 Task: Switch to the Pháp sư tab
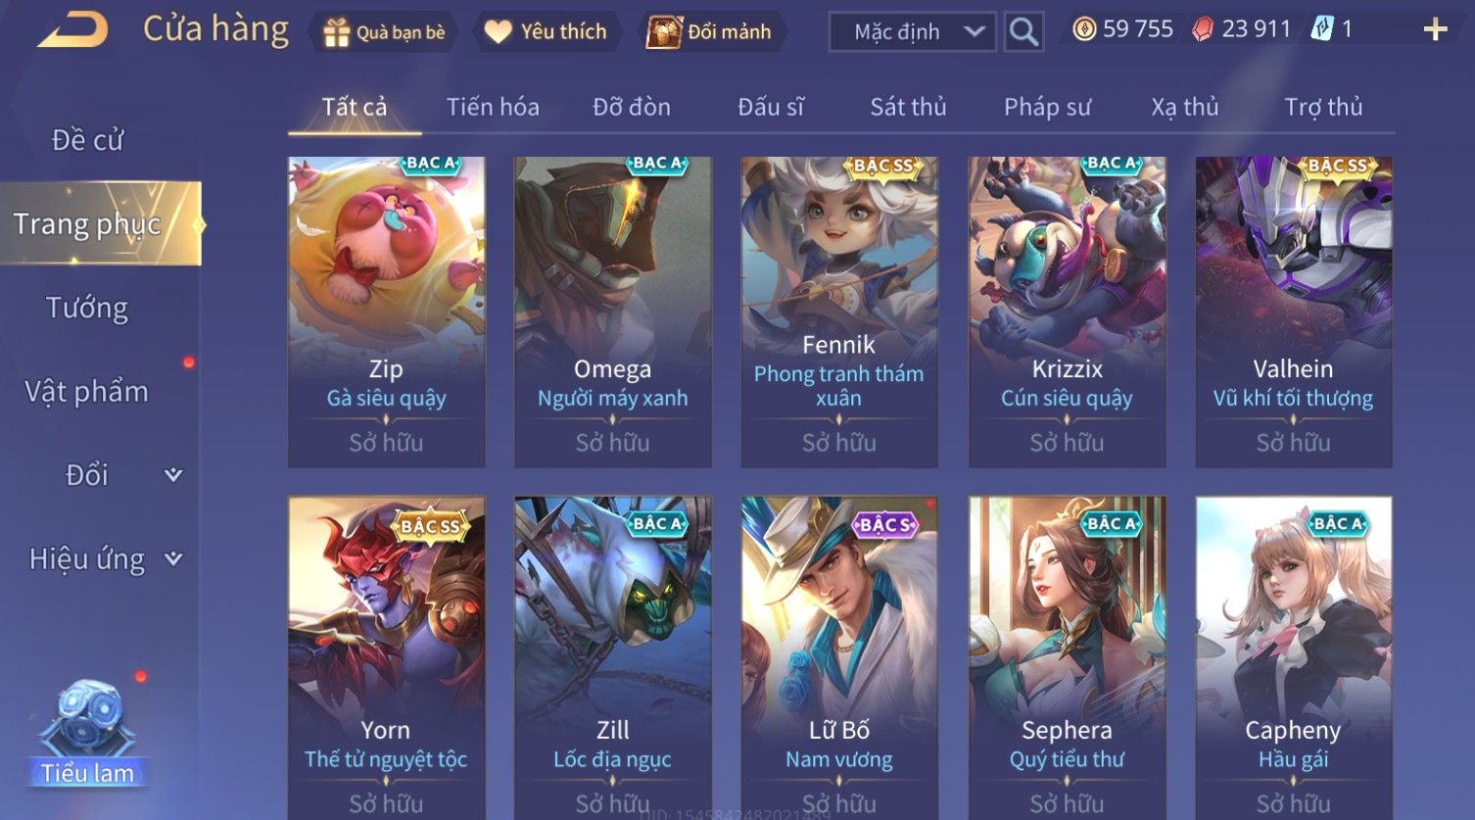pyautogui.click(x=1047, y=107)
